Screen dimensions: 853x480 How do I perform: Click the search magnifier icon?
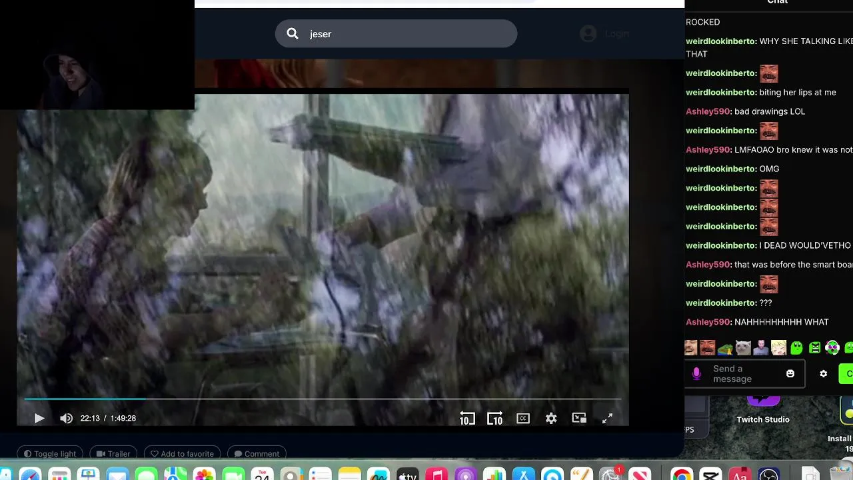coord(293,34)
